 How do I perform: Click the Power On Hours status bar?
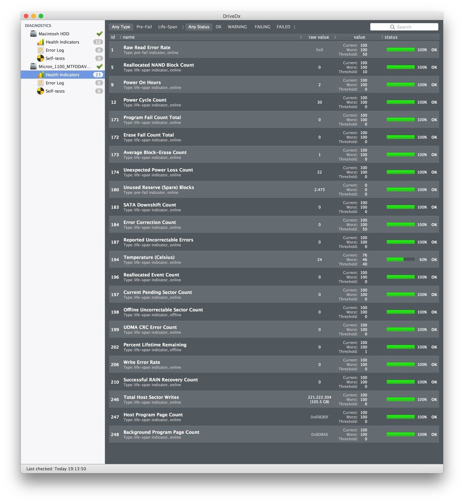point(401,85)
